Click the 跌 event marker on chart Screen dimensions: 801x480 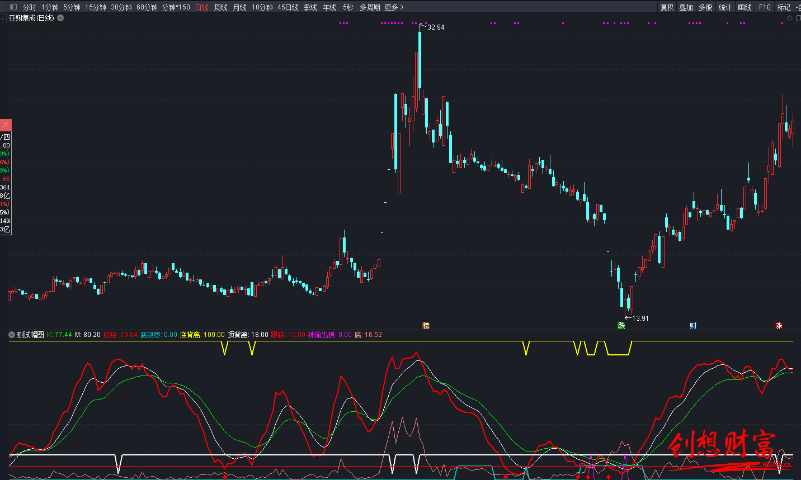[x=621, y=326]
